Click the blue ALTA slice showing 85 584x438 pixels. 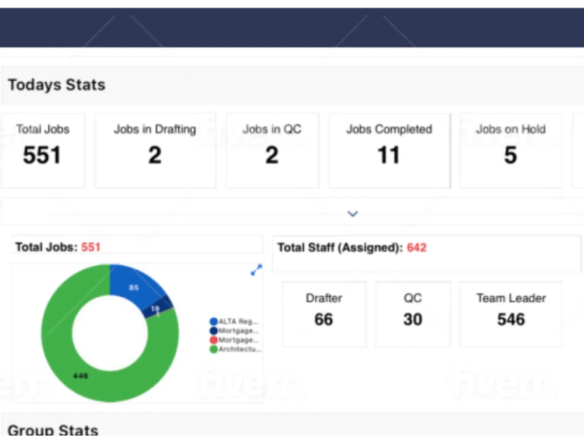133,287
